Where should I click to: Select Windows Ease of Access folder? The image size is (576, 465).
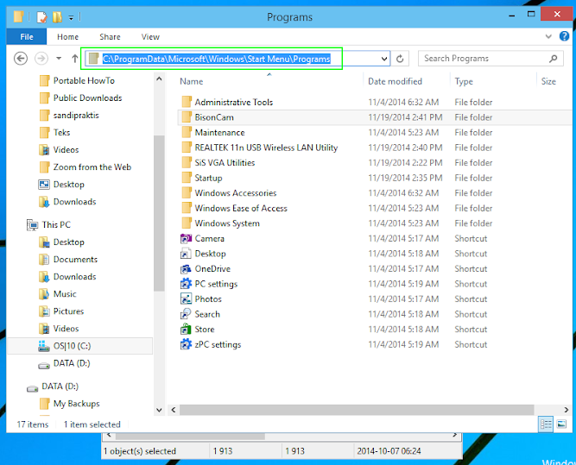coord(241,208)
